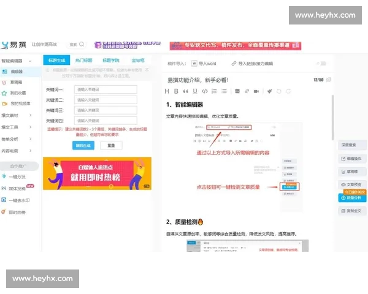Click the 关键词四 input field
The image size is (368, 294).
(105, 121)
